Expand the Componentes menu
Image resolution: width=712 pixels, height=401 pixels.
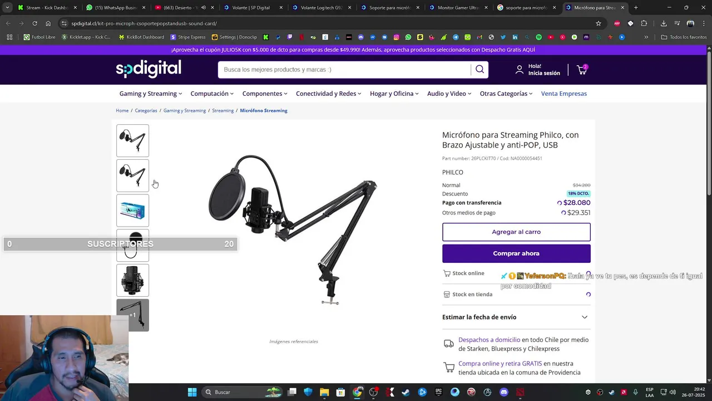pyautogui.click(x=265, y=94)
